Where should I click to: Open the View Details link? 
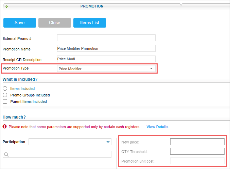[x=157, y=127]
